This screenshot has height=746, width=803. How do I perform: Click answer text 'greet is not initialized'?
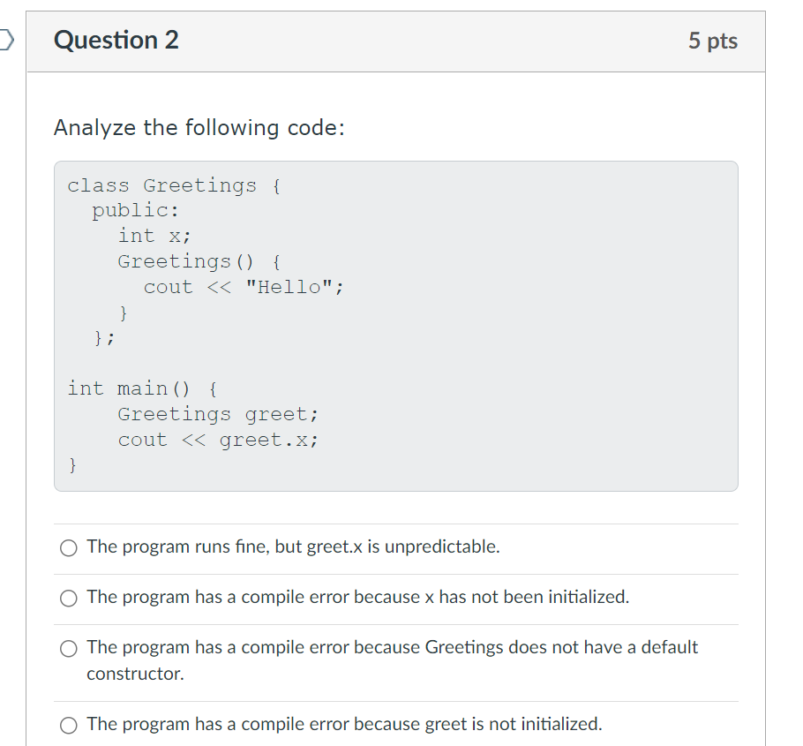[x=344, y=724]
